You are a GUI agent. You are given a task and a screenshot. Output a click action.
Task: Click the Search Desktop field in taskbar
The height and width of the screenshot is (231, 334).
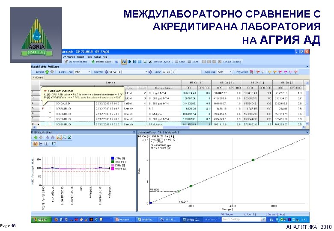(x=242, y=219)
